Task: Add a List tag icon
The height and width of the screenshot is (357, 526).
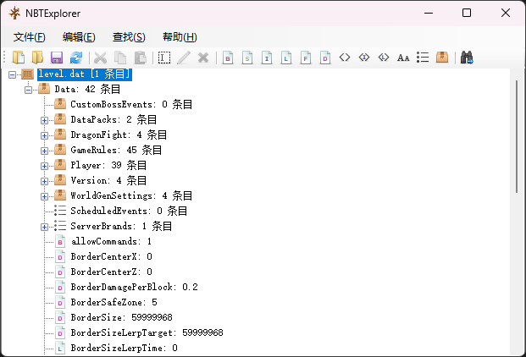Action: click(x=423, y=58)
